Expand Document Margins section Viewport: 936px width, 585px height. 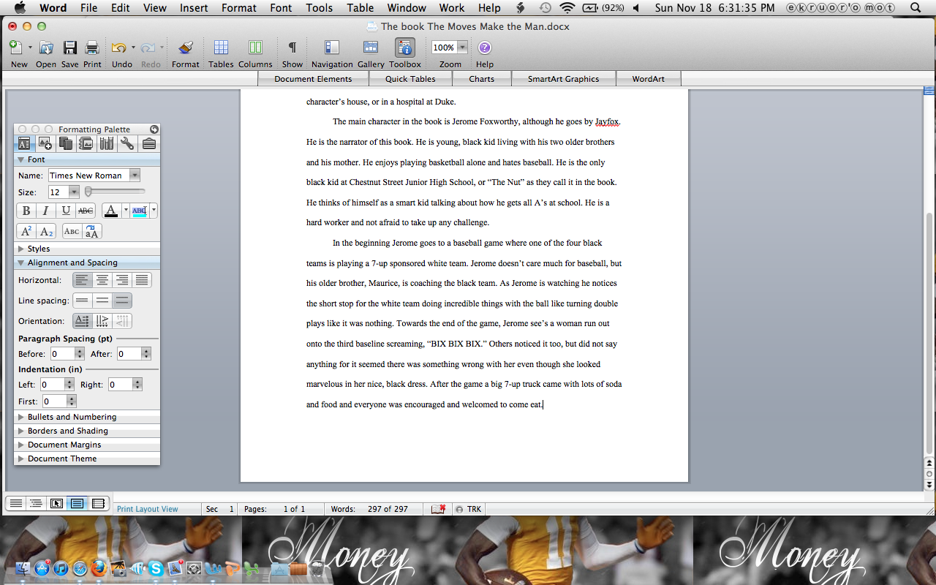pyautogui.click(x=87, y=445)
